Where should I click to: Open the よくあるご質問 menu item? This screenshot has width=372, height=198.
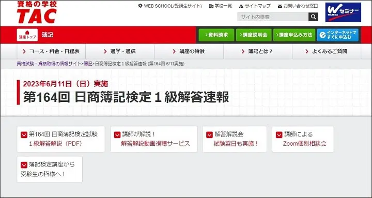[x=327, y=51]
